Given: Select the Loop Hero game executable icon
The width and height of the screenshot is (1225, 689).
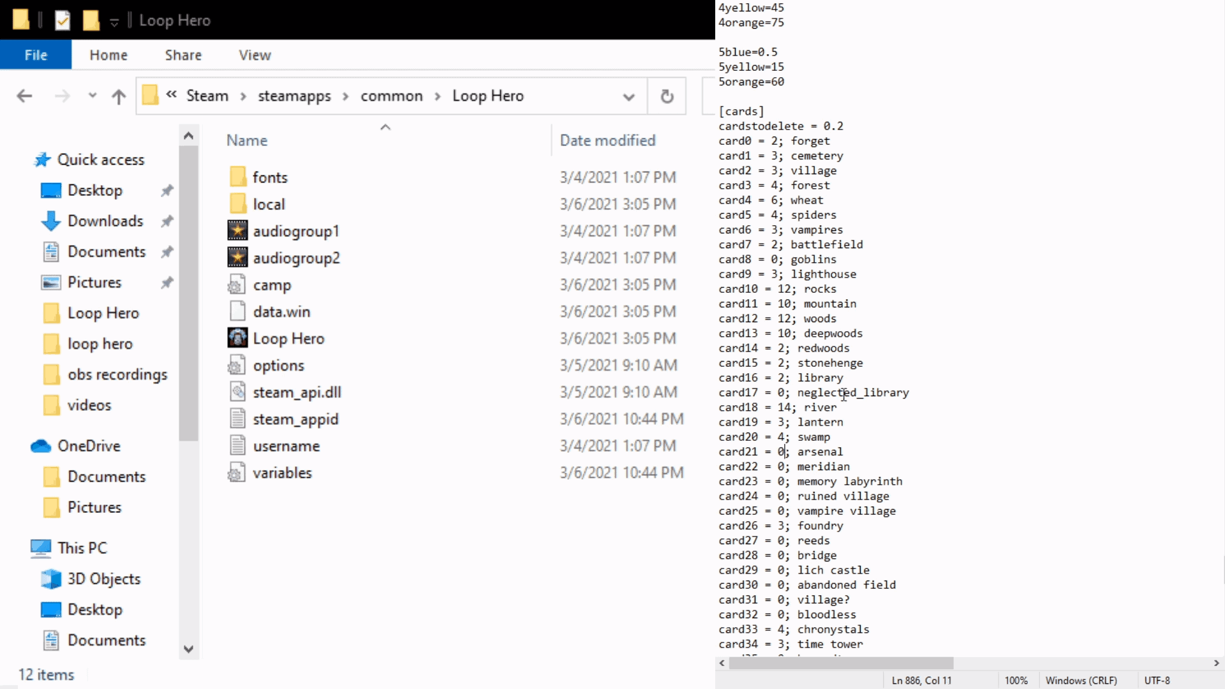Looking at the screenshot, I should (237, 338).
